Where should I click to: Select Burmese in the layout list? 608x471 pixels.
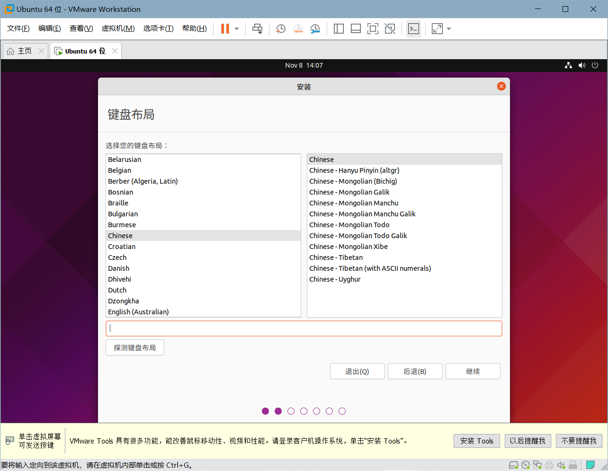pyautogui.click(x=204, y=225)
